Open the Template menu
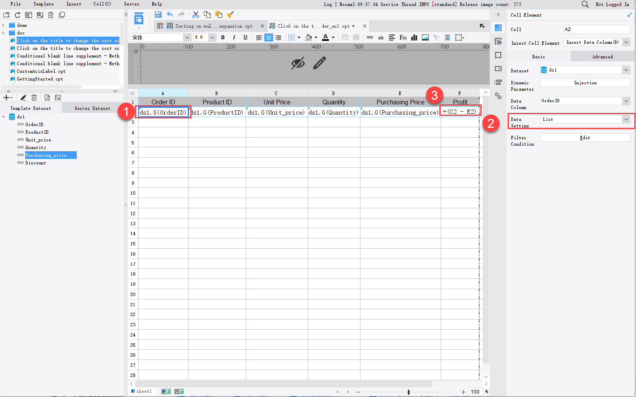Screen dimensions: 636x397 tap(44, 4)
